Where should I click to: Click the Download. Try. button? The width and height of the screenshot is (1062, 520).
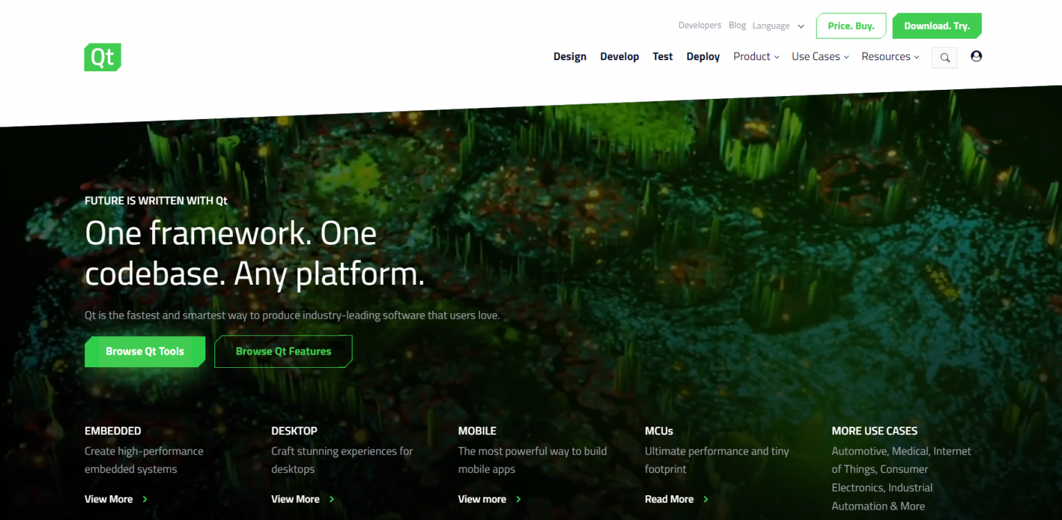pyautogui.click(x=937, y=26)
